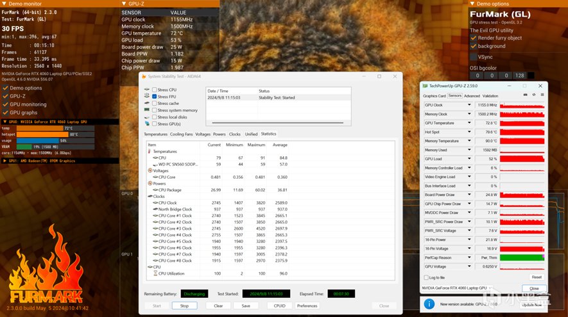Click the Voltages group icon in statistics list
568x317 pixels.
point(150,170)
